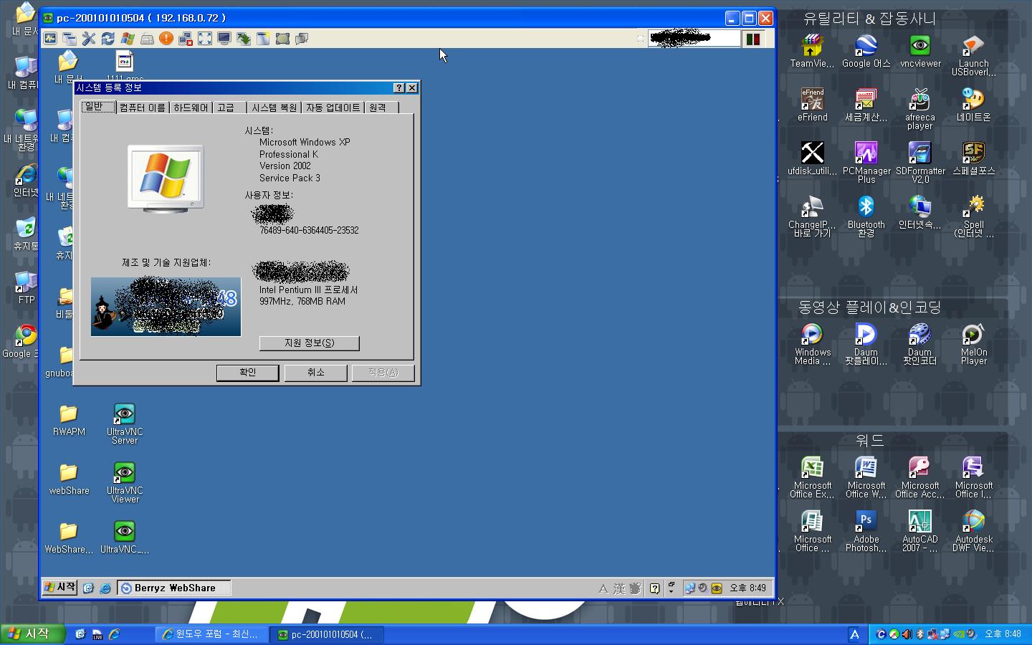Open the 스페셜포스 shortcut
Viewport: 1032px width, 645px height.
pyautogui.click(x=973, y=158)
